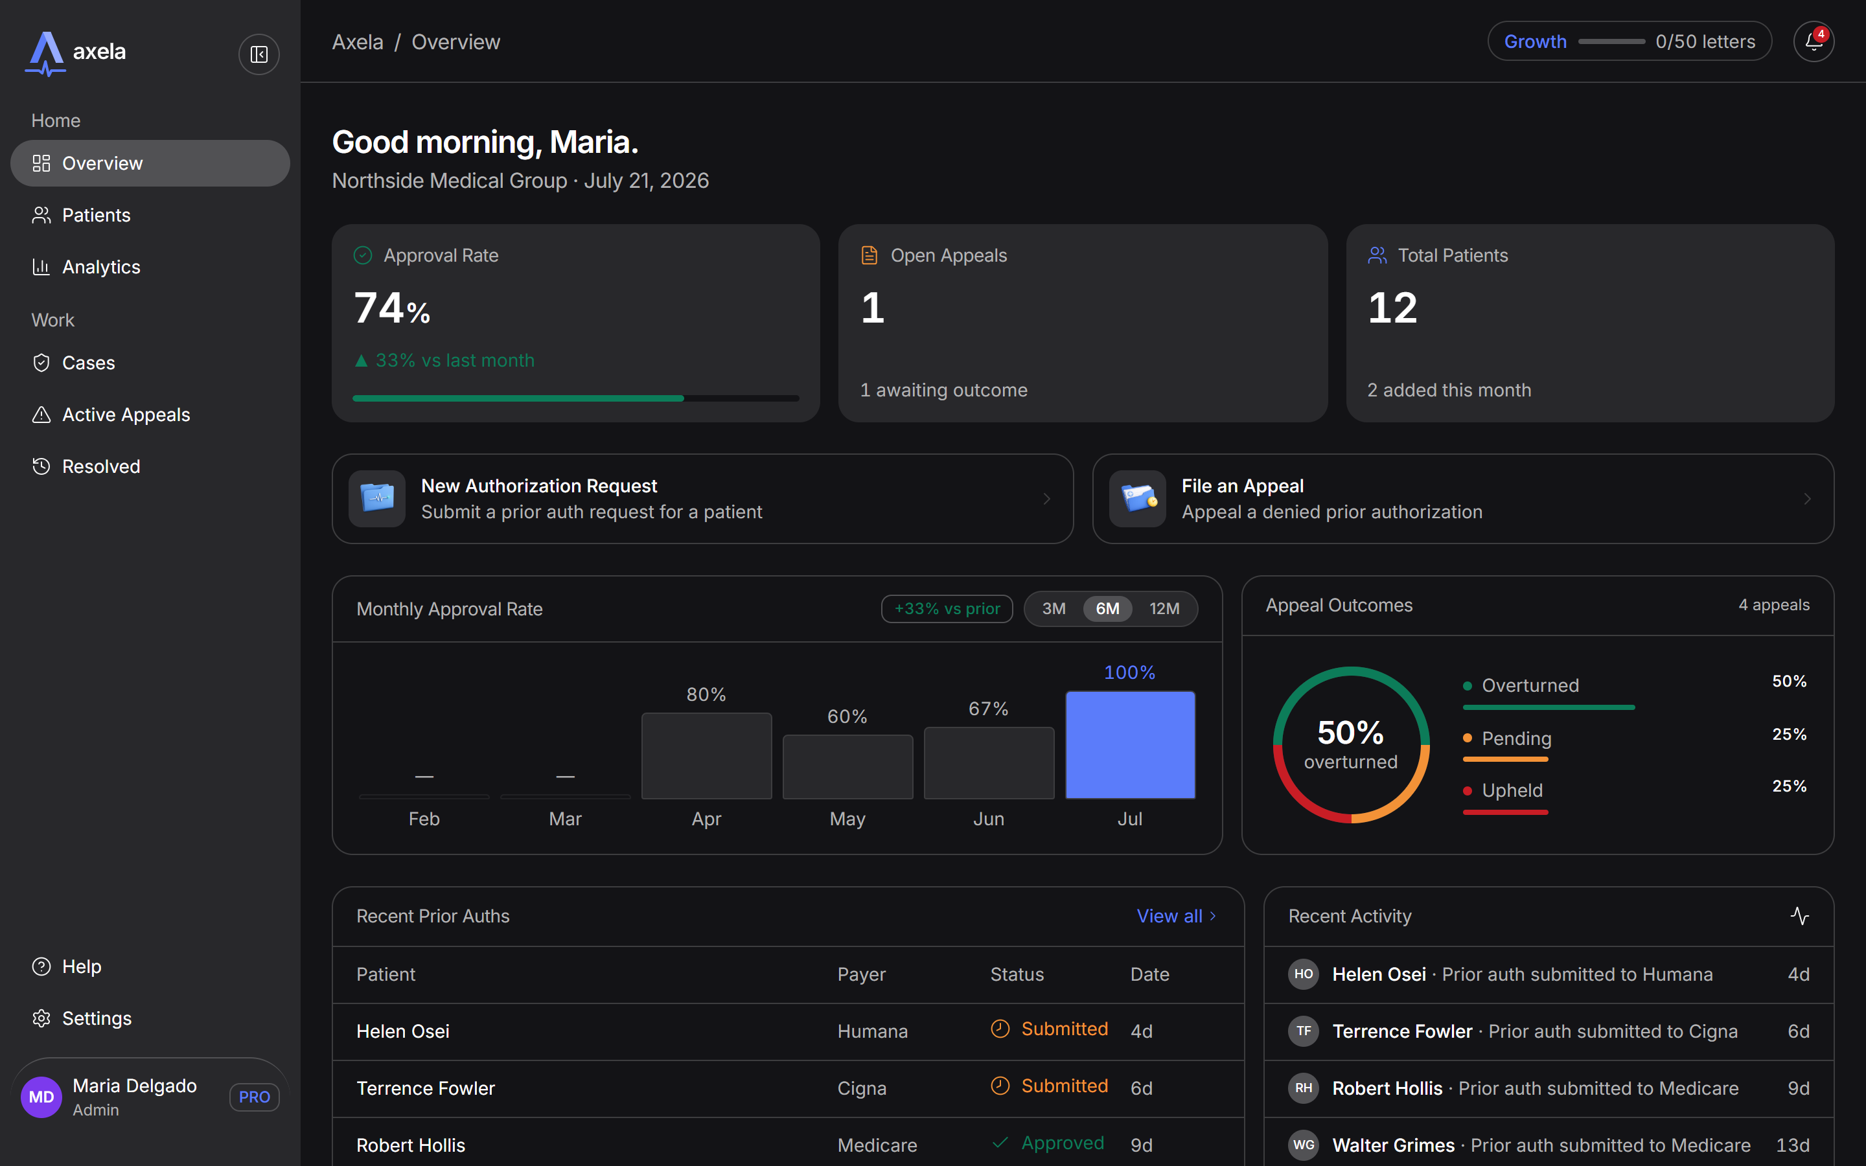
Task: Switch the chart to 12M range
Action: pos(1164,608)
